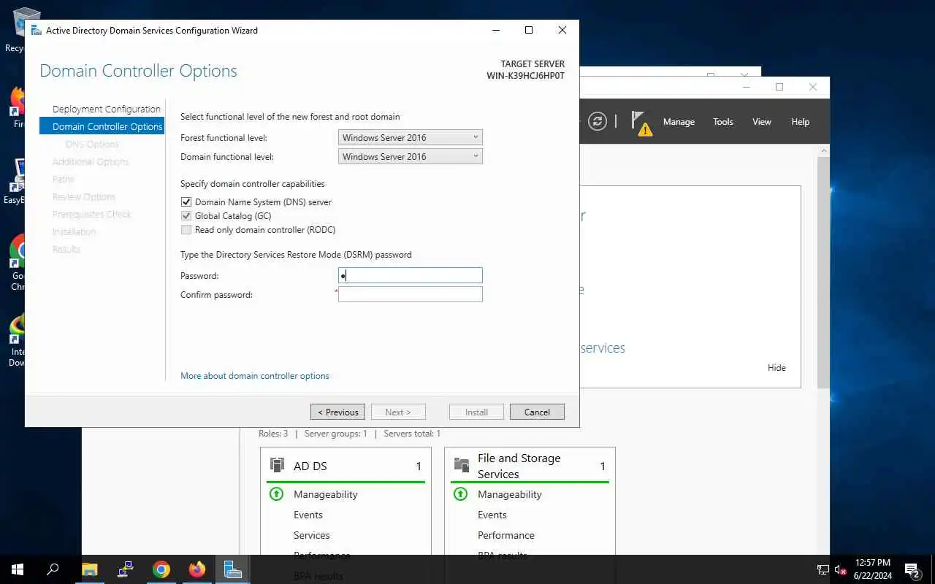Select Deployment Configuration wizard step
This screenshot has width=935, height=584.
[x=107, y=109]
